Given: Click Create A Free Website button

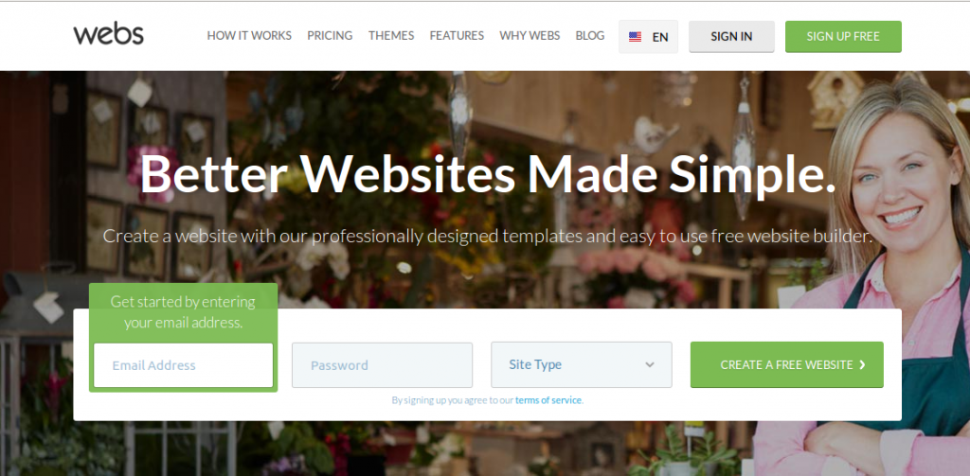Looking at the screenshot, I should pyautogui.click(x=787, y=364).
